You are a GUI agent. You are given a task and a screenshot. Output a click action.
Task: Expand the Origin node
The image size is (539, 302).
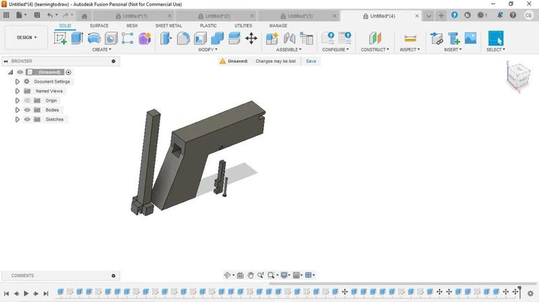coord(18,100)
